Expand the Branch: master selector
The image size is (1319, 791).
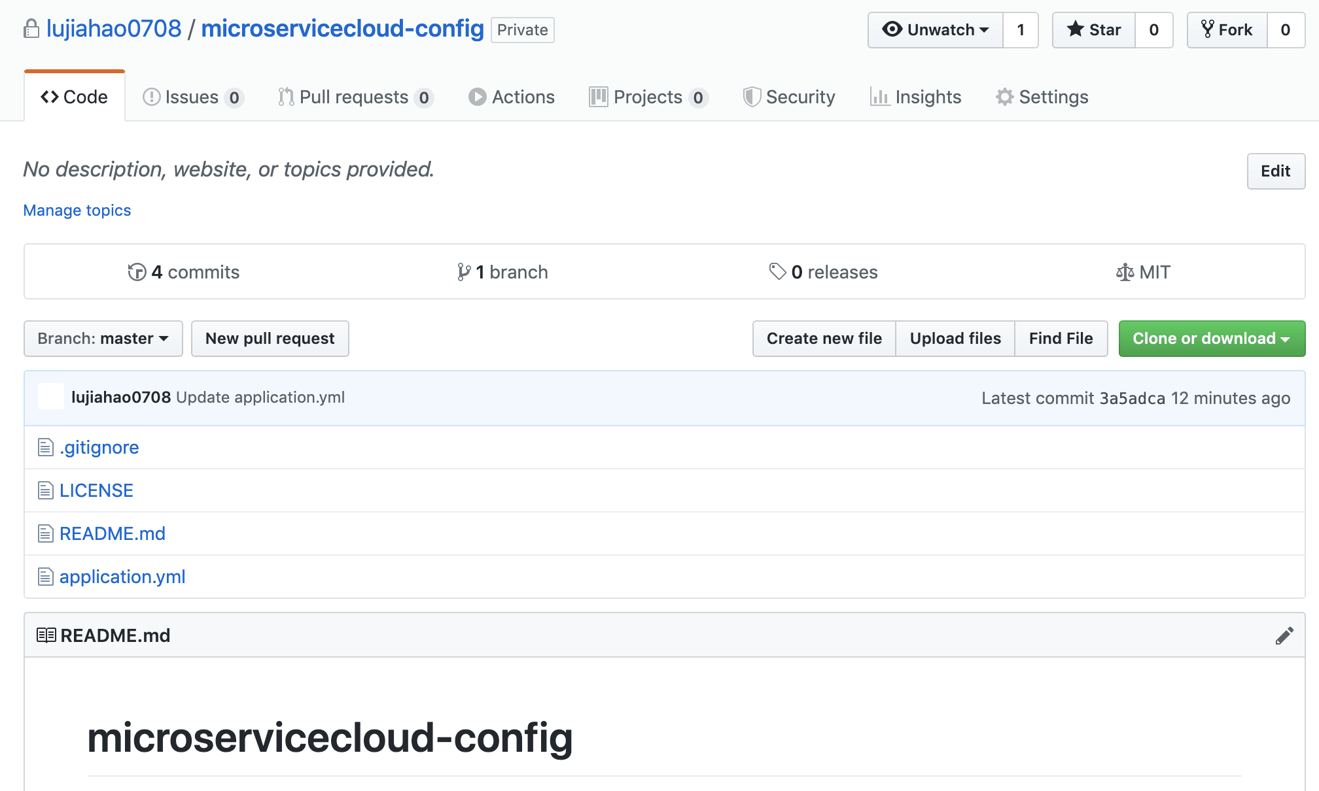click(x=103, y=339)
